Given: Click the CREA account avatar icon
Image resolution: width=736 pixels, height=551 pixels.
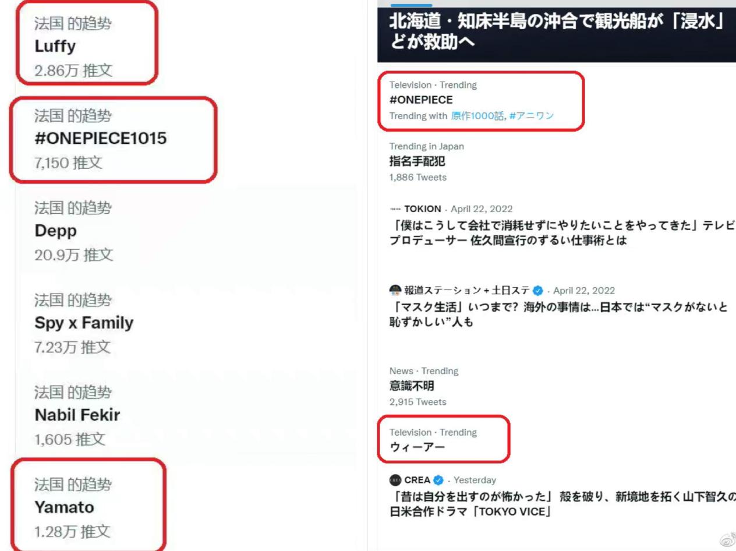Looking at the screenshot, I should pos(395,480).
